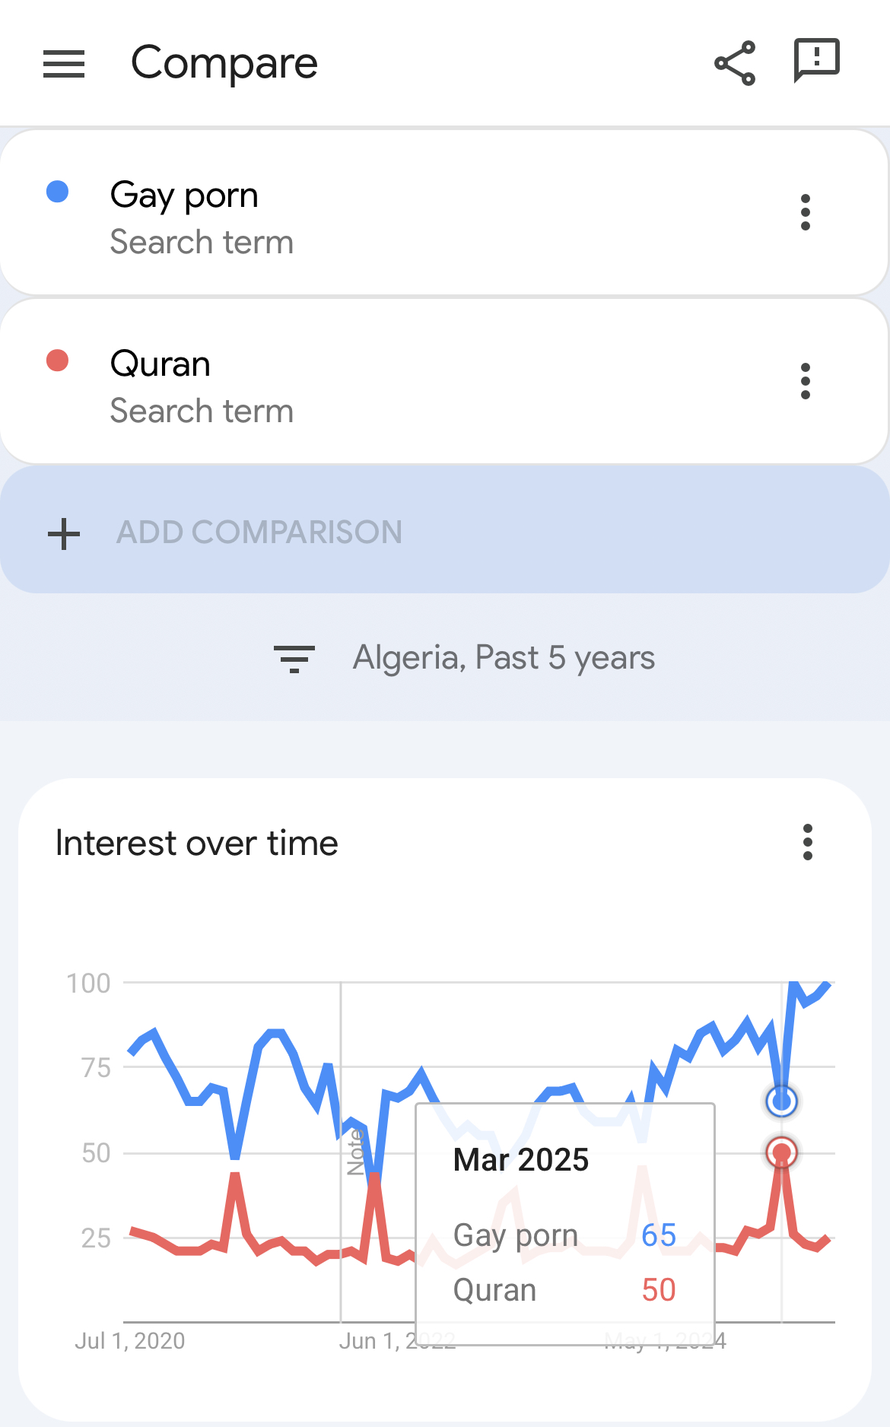
Task: Edit the Gay porn search term card
Action: (x=445, y=212)
